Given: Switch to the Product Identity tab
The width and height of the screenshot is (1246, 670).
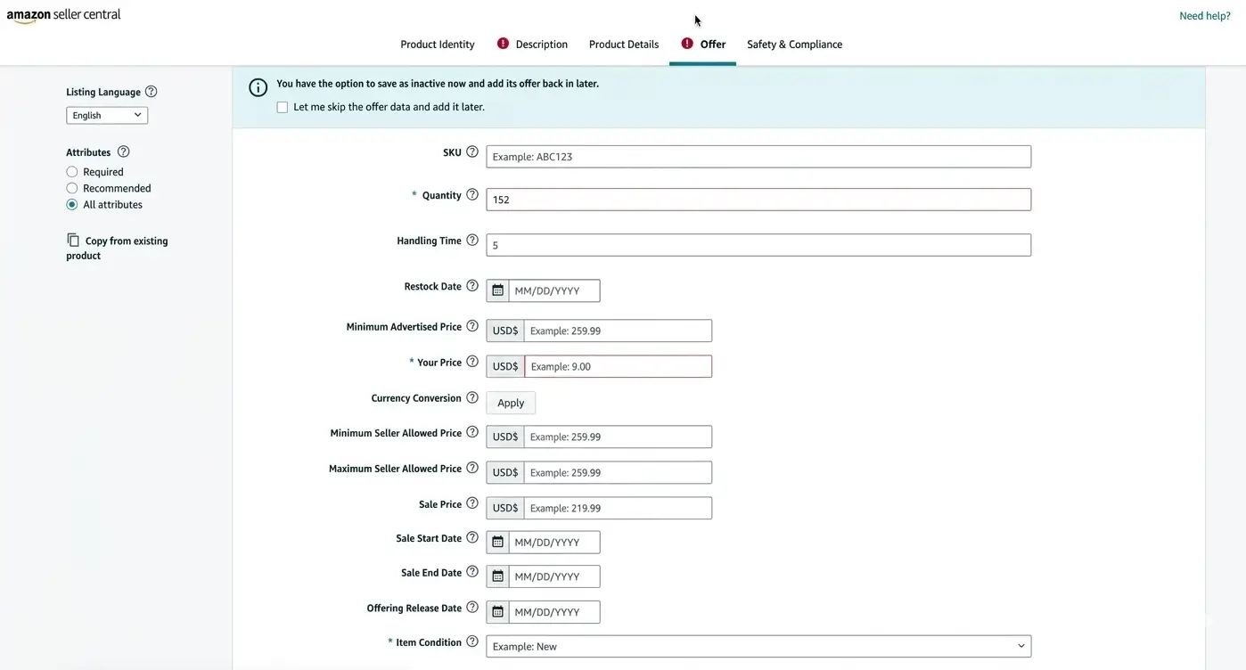Looking at the screenshot, I should pyautogui.click(x=437, y=44).
